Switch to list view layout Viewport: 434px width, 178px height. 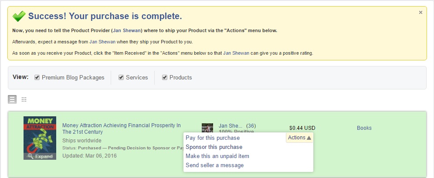12,99
